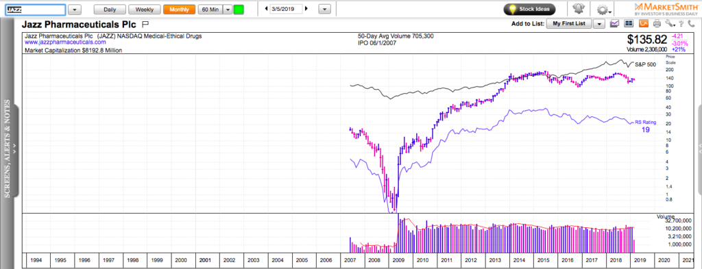Click the -3.01% price change value
Screen dimensions: 702x269
679,43
